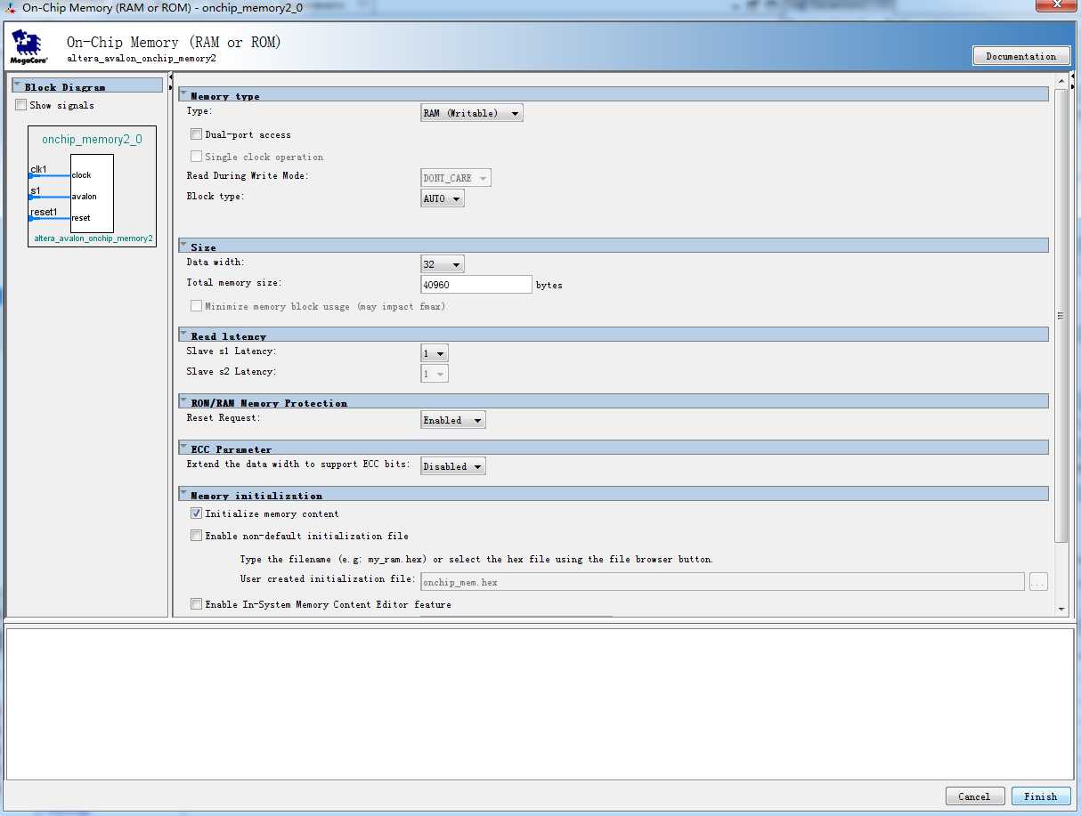Collapse the Block Diagram panel triangle
Image resolution: width=1081 pixels, height=816 pixels.
17,85
